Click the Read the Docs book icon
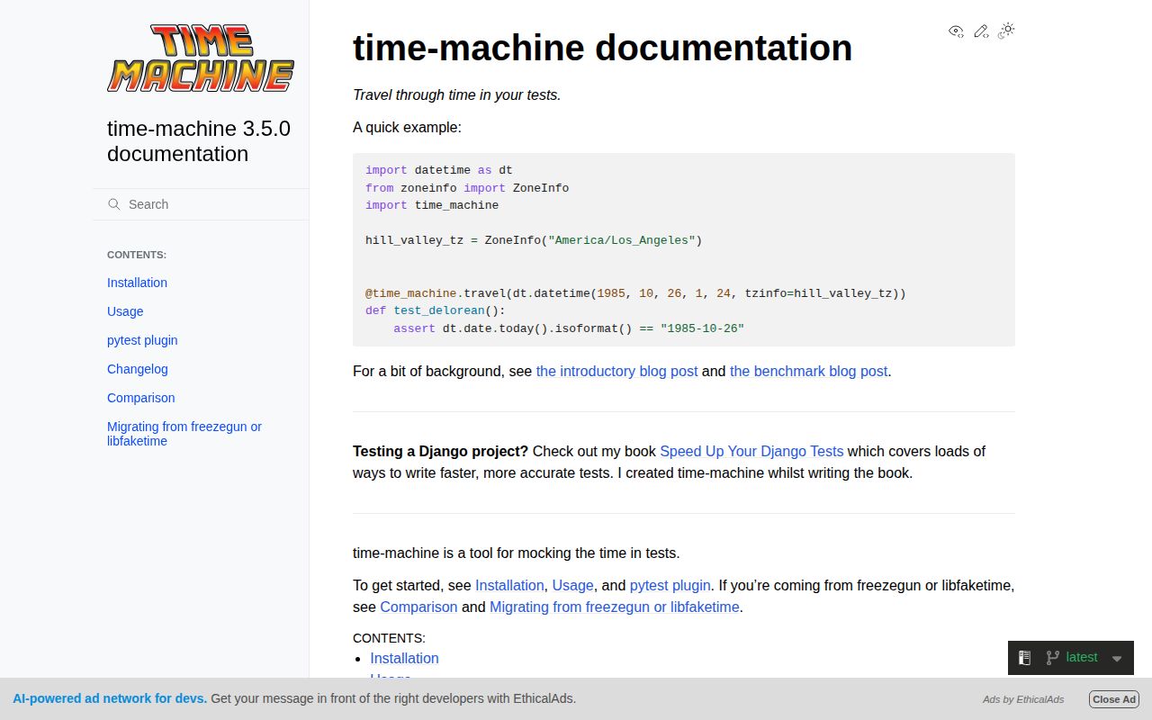Image resolution: width=1152 pixels, height=720 pixels. click(x=1024, y=658)
